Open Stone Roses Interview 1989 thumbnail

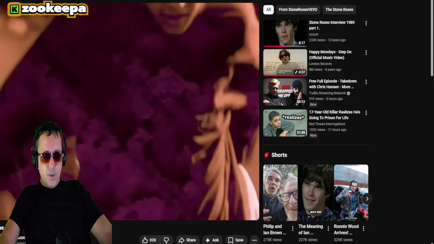coord(285,33)
